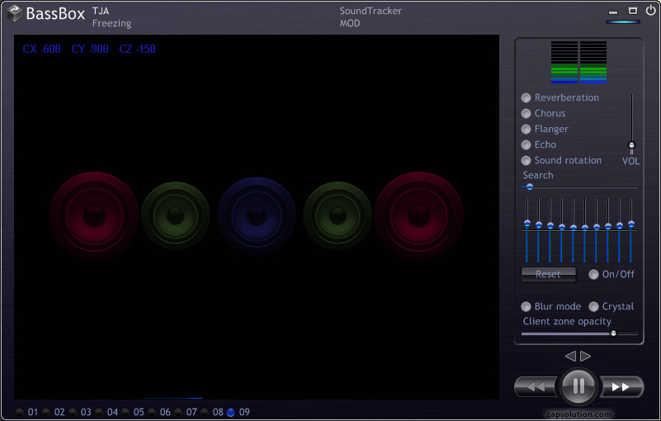Click the 'TJA' artist text

pyautogui.click(x=101, y=11)
